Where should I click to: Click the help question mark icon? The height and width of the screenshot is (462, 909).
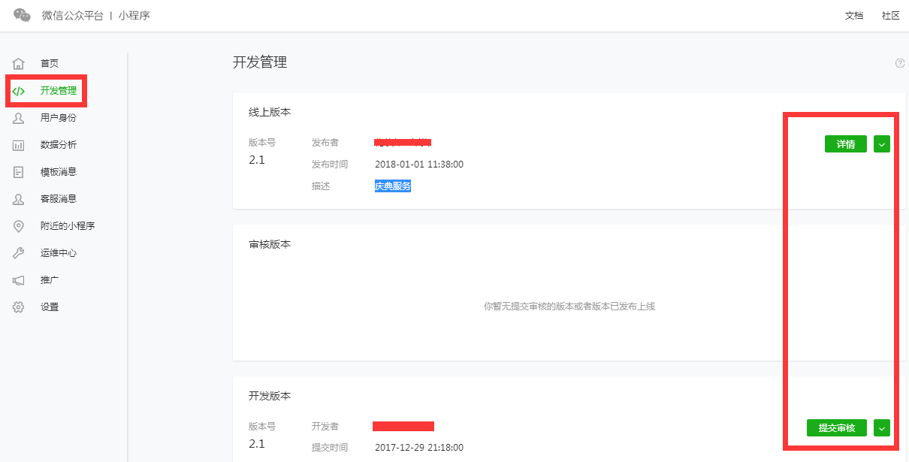(900, 63)
